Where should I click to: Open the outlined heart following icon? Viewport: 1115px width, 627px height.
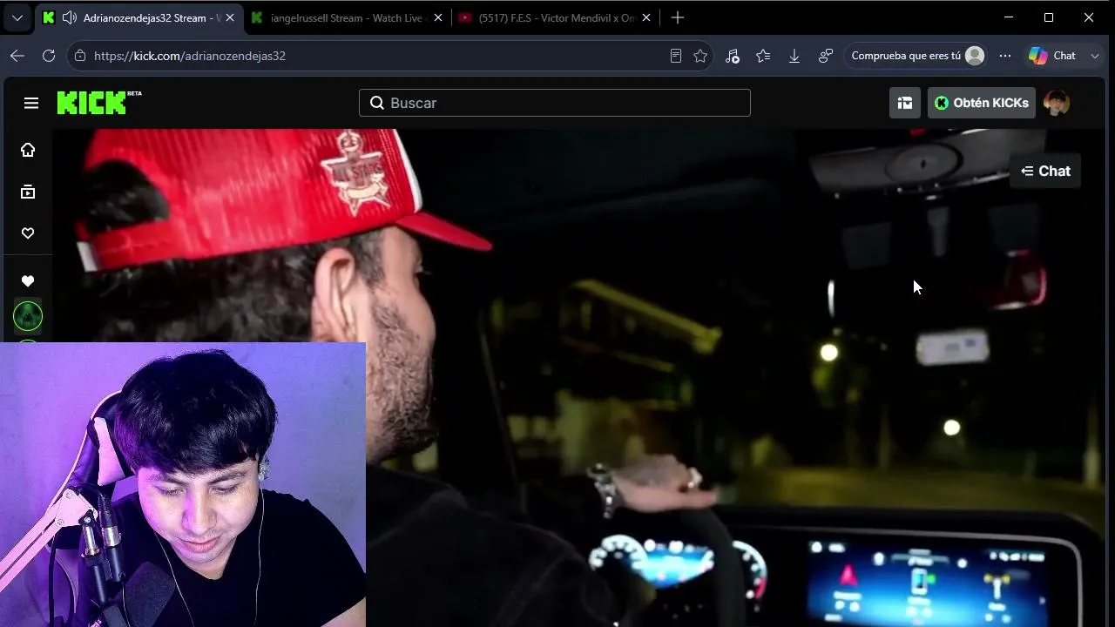[28, 233]
